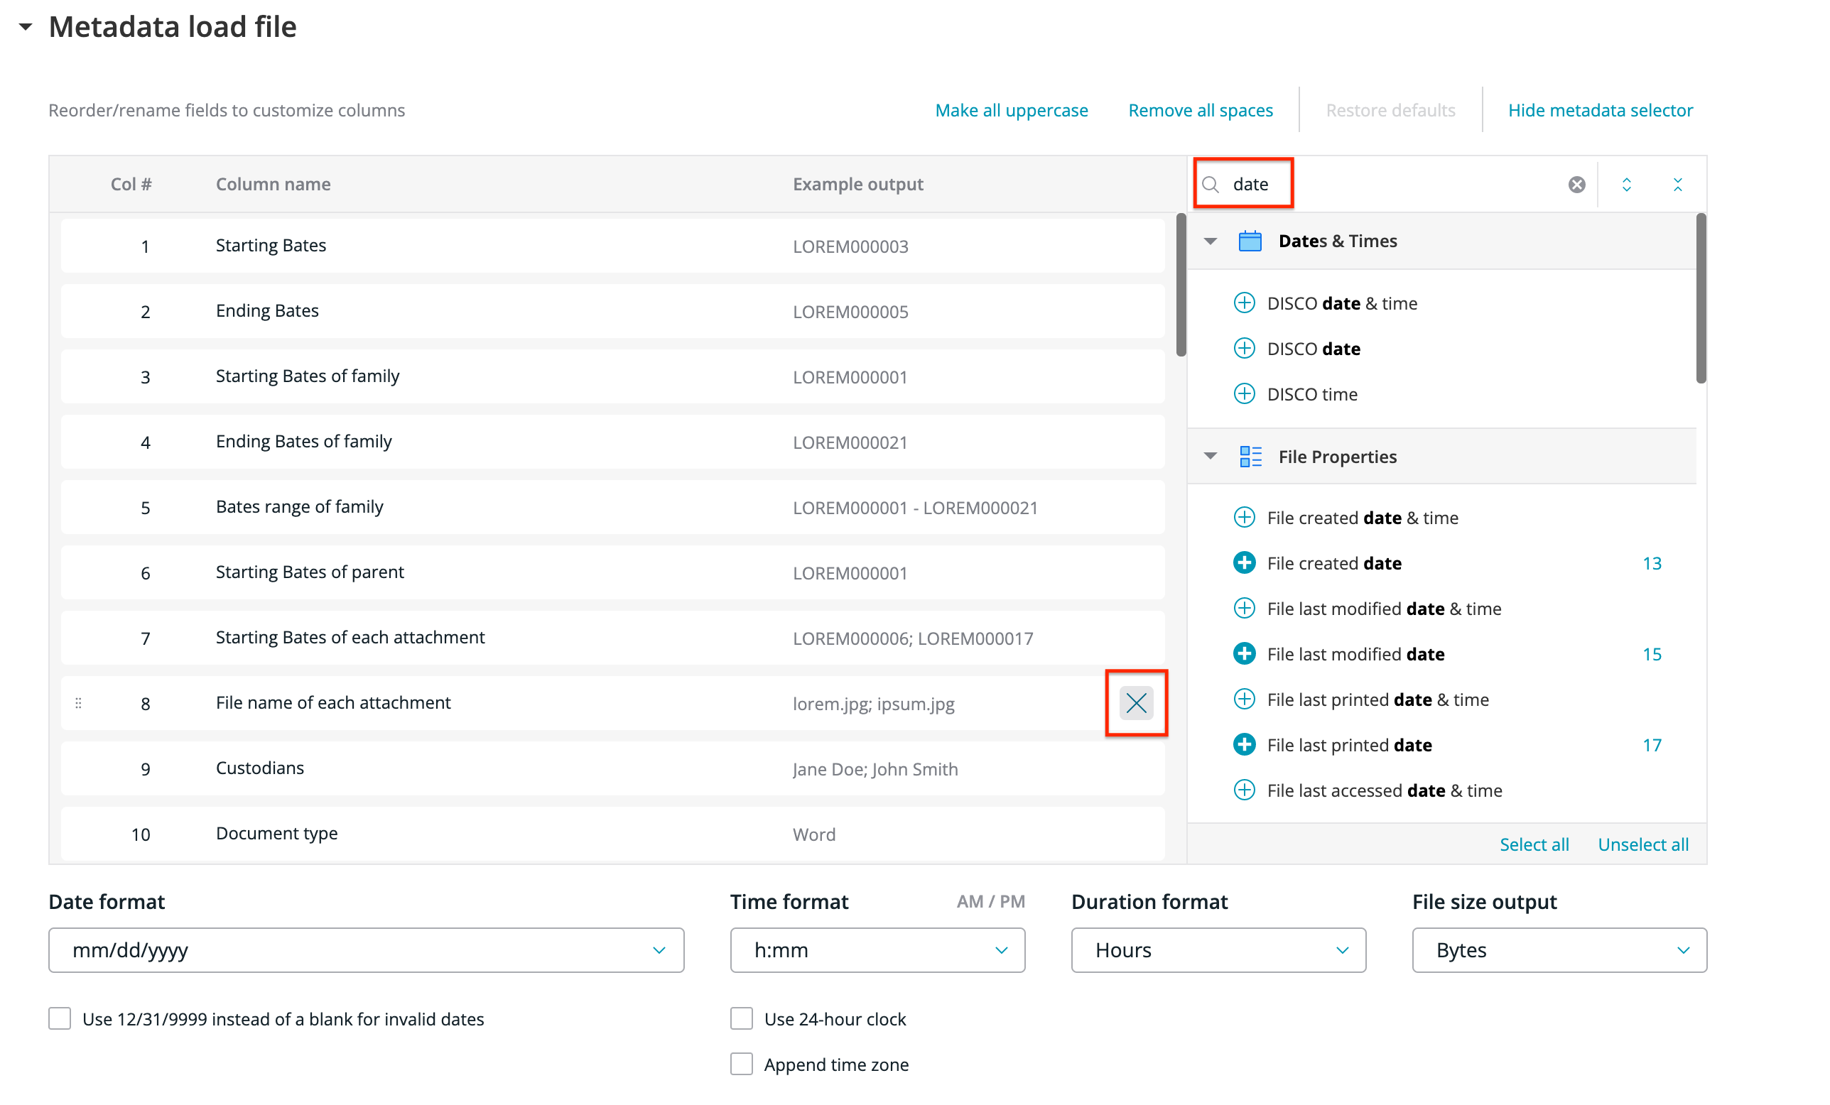Deselect File last printed date field
Viewport: 1830px width, 1105px height.
1244,744
